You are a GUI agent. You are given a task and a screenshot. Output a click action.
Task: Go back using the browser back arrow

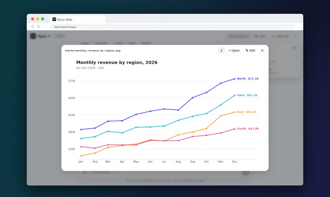pos(33,26)
